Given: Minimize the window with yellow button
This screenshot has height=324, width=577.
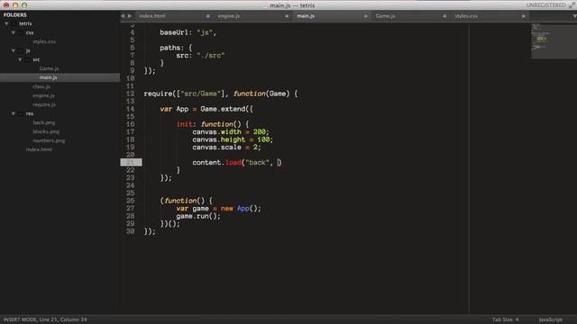Looking at the screenshot, I should (x=15, y=5).
